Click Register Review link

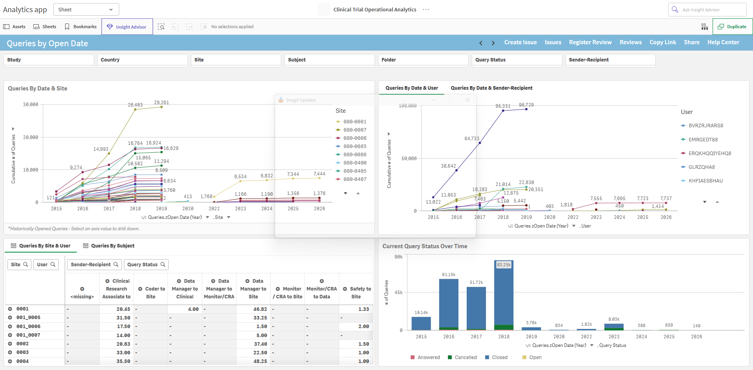590,42
